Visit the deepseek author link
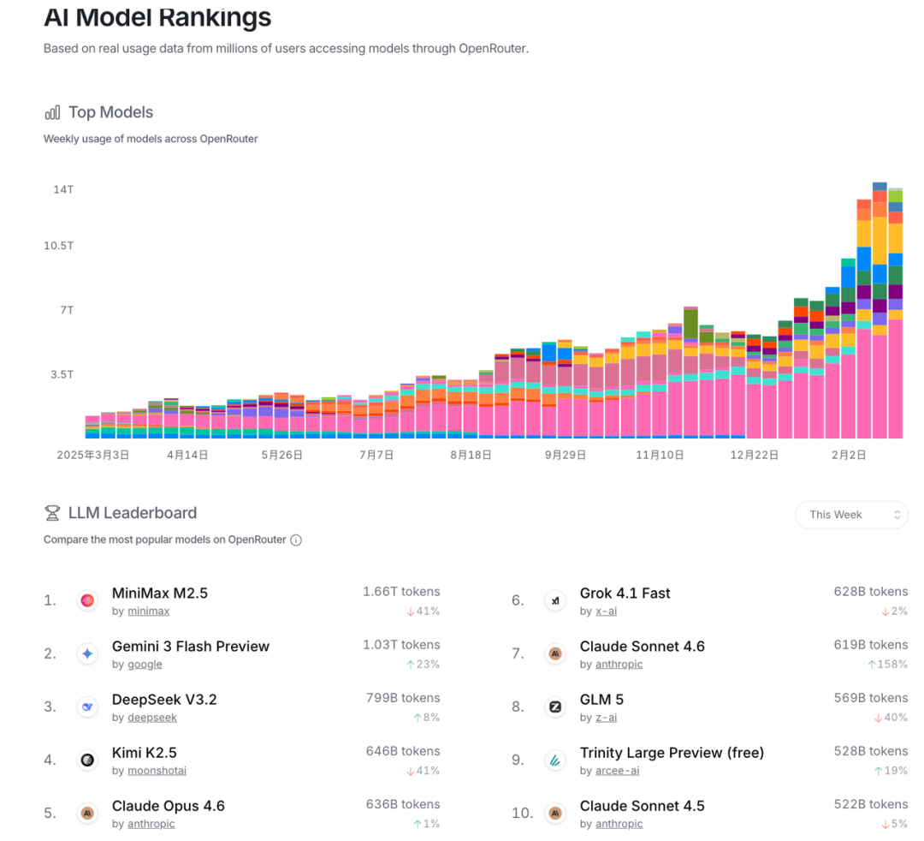This screenshot has width=924, height=841. [152, 718]
